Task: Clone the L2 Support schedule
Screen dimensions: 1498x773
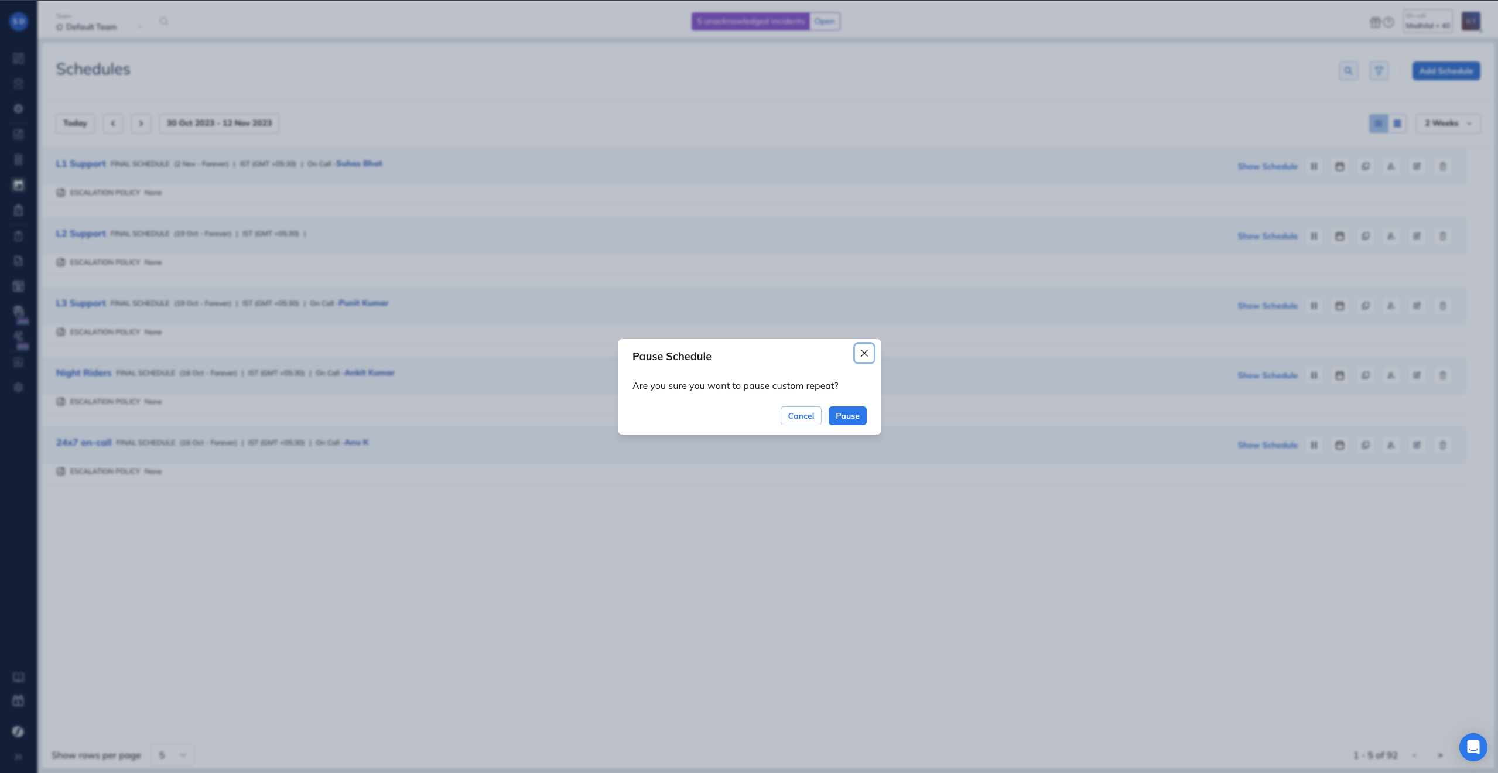Action: pyautogui.click(x=1366, y=236)
